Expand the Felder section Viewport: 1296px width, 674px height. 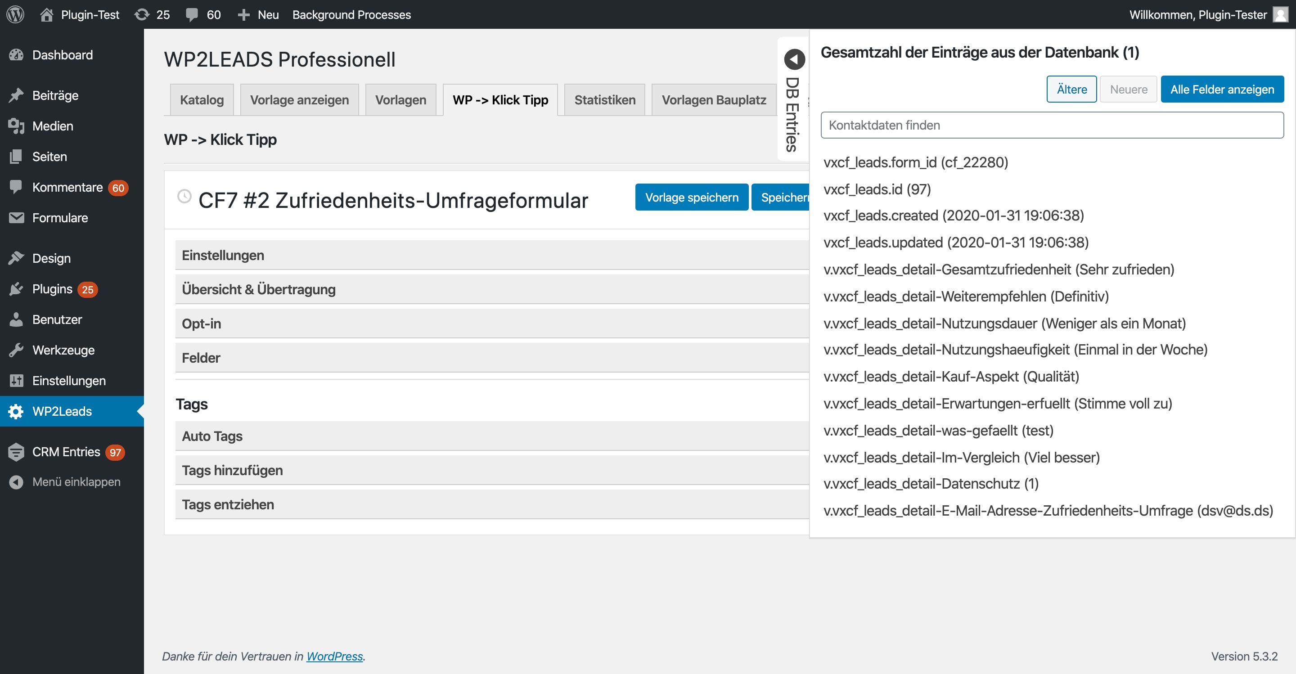click(x=492, y=358)
